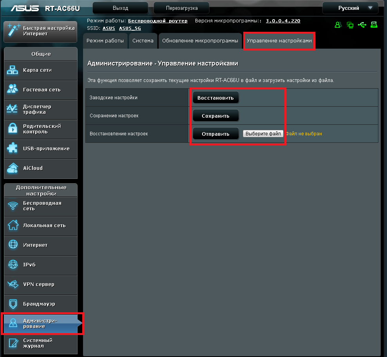The image size is (387, 357).
Task: Launch Быстрая настройка Интернет wizard
Action: pyautogui.click(x=41, y=31)
